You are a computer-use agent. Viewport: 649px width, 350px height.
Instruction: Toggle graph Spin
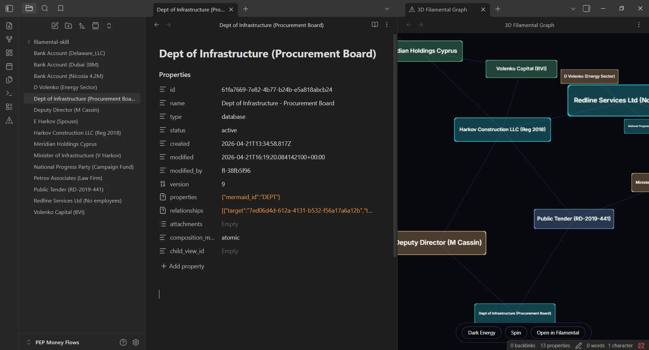click(x=516, y=332)
